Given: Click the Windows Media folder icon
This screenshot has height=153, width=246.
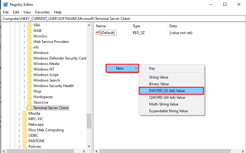Looking at the screenshot, I should point(29,64).
